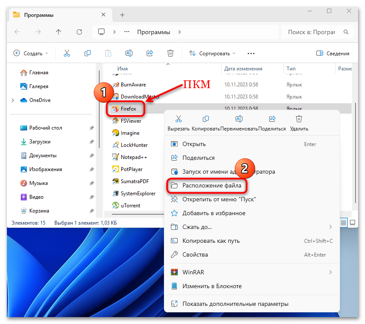Expand the chevron after Программы in path
365x324 pixels.
tap(179, 32)
